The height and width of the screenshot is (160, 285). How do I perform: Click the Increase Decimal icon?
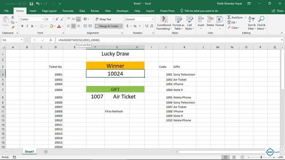click(x=147, y=26)
